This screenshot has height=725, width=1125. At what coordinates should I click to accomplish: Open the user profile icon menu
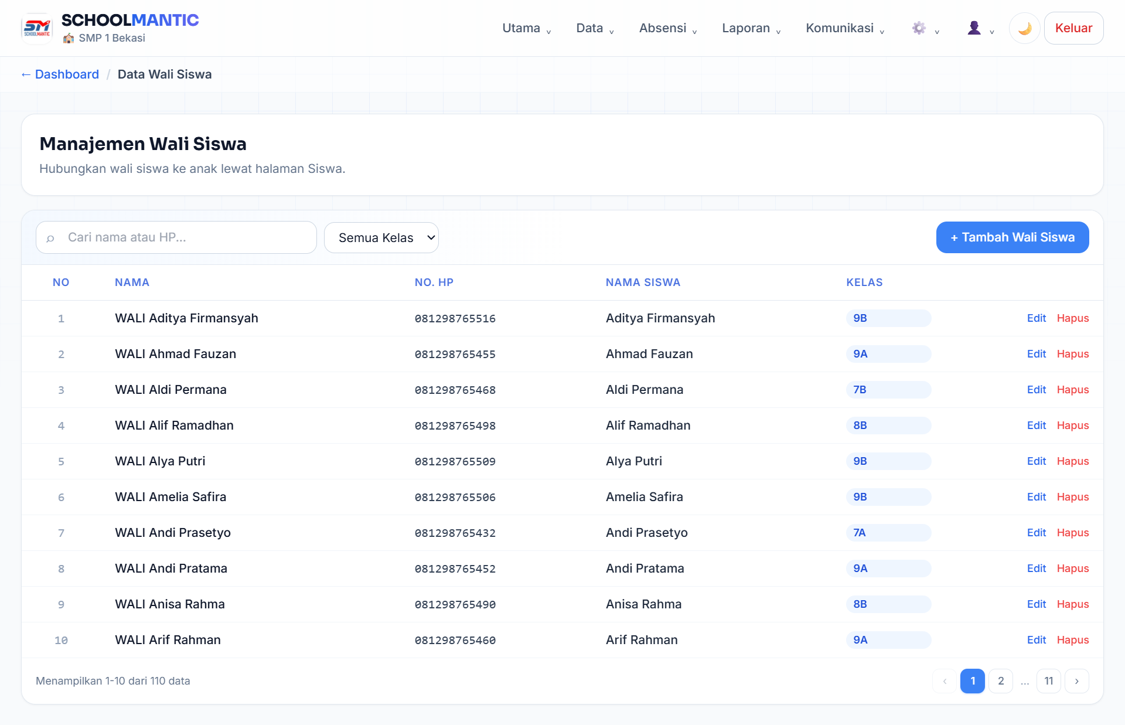(980, 28)
